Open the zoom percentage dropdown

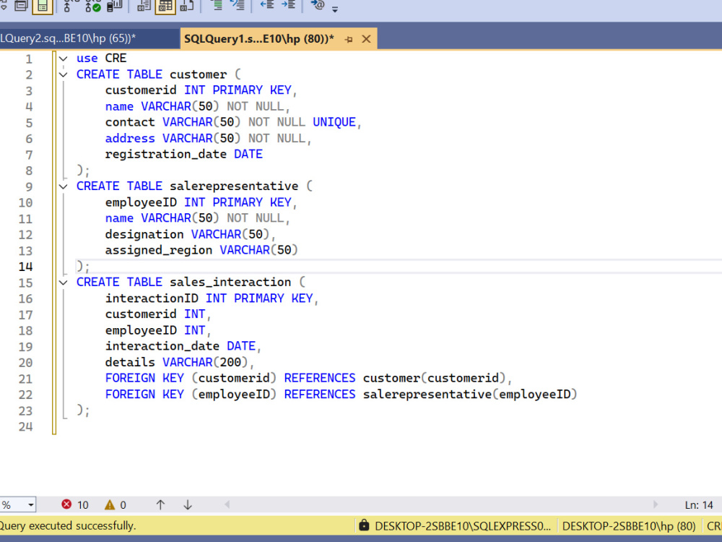coord(31,505)
